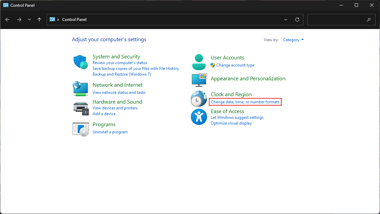Screen dimensions: 380x214
Task: Open recent locations dropdown arrow
Action: coord(30,20)
